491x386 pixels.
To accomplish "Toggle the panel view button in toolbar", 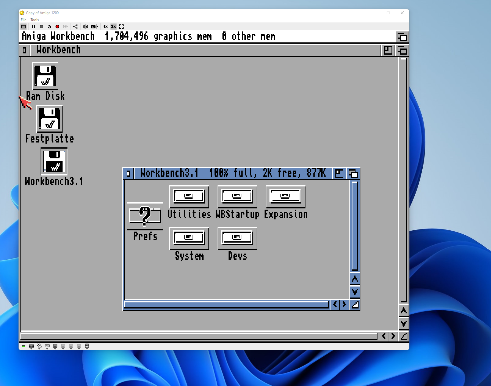I will (x=23, y=27).
